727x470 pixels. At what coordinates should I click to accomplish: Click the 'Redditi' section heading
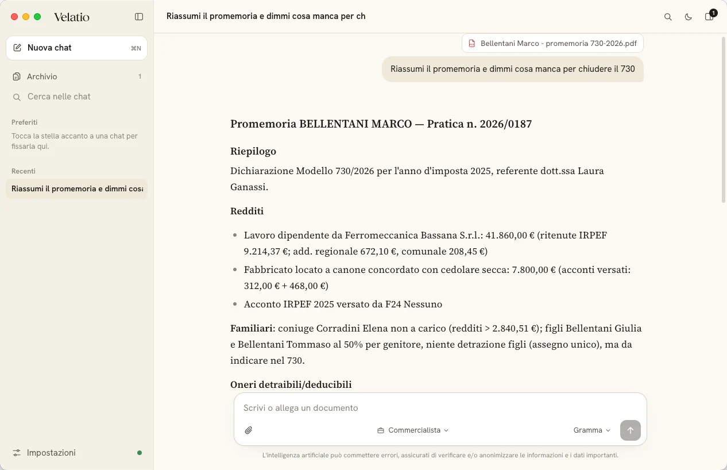247,211
